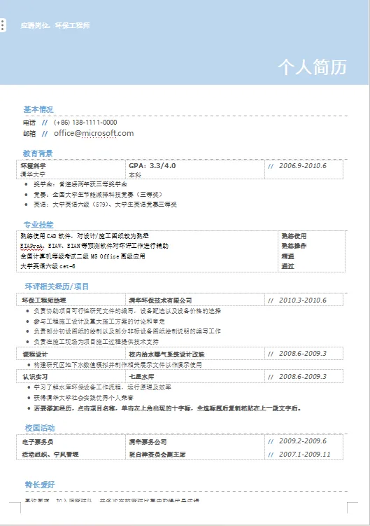Click the bullet about 可行性研究文件
The height and width of the screenshot is (526, 370).
(127, 311)
